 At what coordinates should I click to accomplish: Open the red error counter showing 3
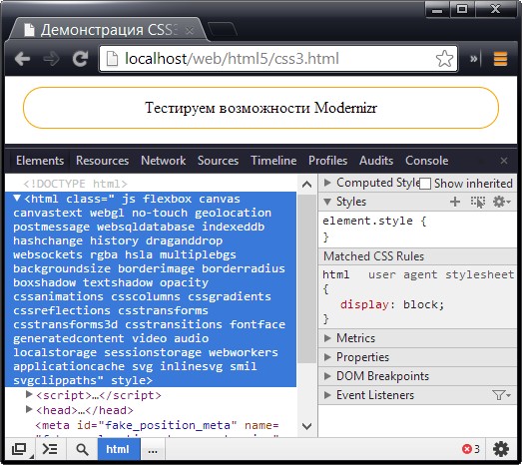[x=471, y=449]
